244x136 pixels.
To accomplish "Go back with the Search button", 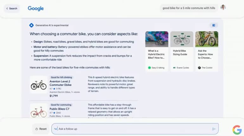I will [12, 9].
